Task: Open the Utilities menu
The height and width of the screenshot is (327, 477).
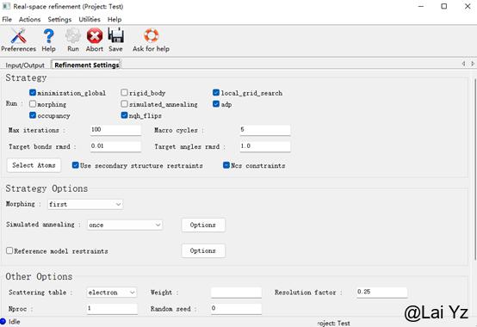Action: pyautogui.click(x=90, y=20)
